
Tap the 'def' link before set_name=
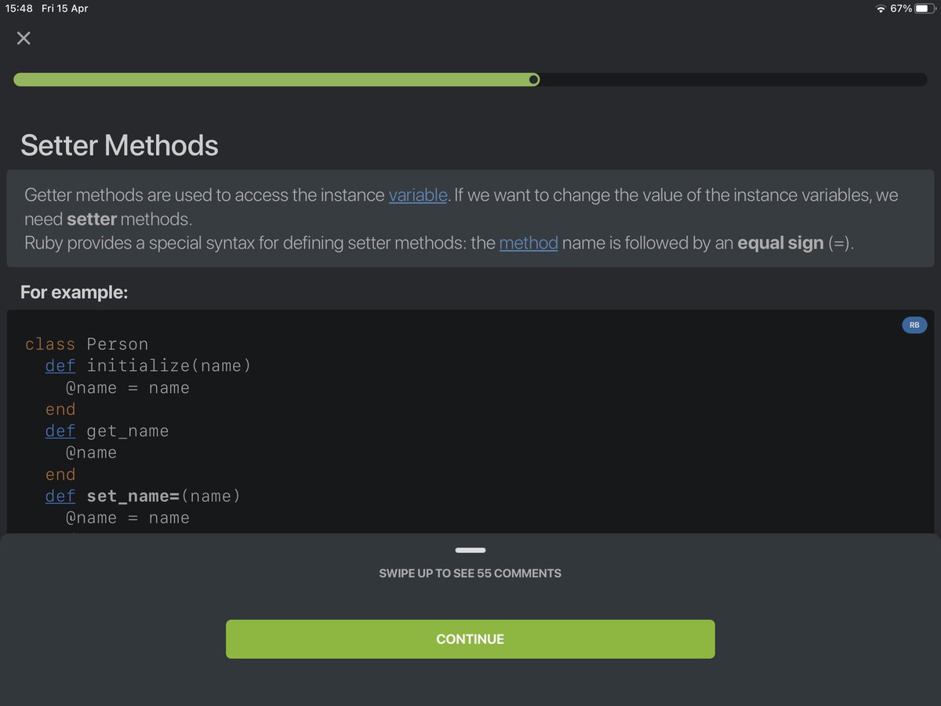[60, 497]
